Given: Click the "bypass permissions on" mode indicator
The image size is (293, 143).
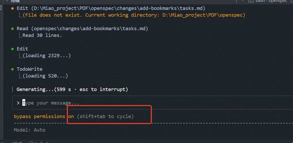Looking at the screenshot, I should coord(44,116).
